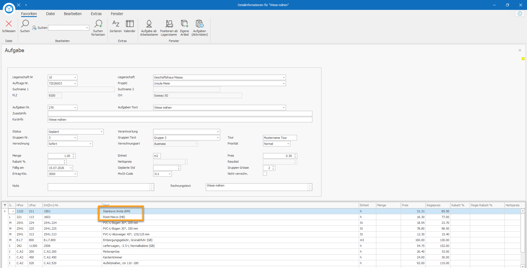Click Suchen fortsetzen icon
Screen dimensions: 527x268
coord(98,24)
